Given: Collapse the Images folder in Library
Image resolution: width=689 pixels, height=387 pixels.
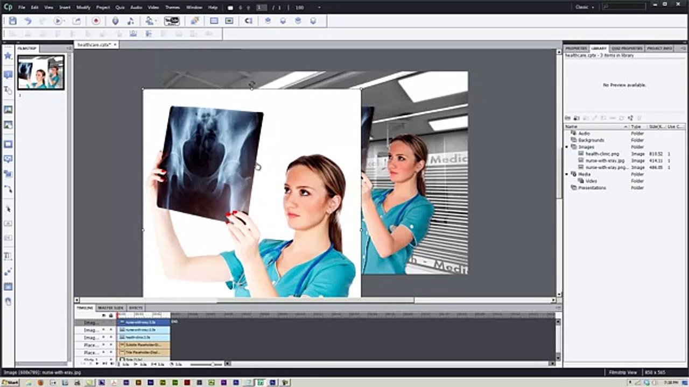Looking at the screenshot, I should 567,147.
